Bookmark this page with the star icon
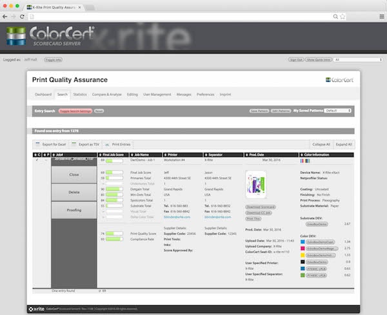The height and width of the screenshot is (315, 387). click(342, 17)
